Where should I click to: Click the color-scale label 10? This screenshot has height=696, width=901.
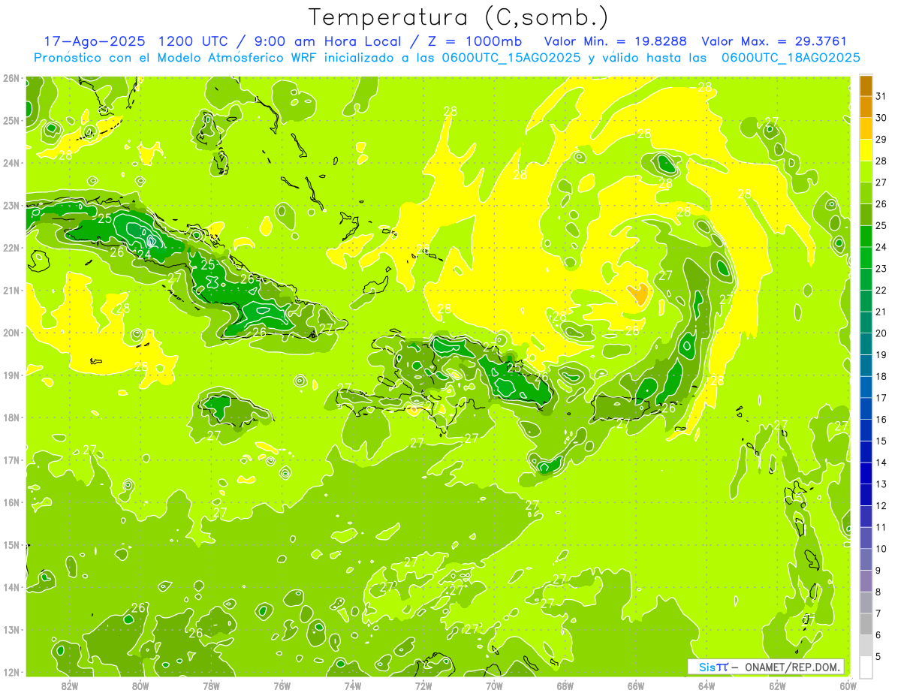pyautogui.click(x=881, y=549)
